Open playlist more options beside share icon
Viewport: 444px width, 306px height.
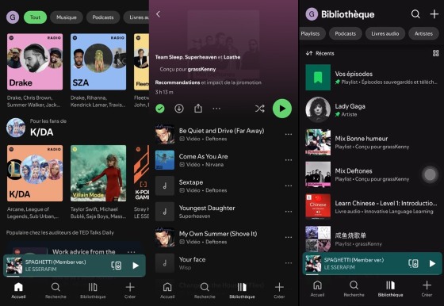(x=216, y=109)
